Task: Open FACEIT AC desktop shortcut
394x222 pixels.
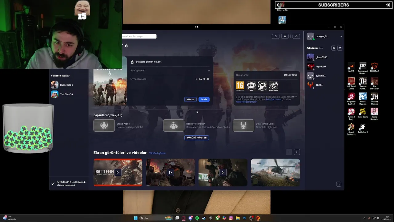Action: click(x=374, y=68)
